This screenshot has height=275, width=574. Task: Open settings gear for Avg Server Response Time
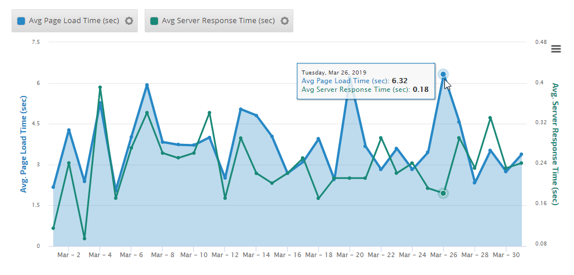[x=285, y=21]
